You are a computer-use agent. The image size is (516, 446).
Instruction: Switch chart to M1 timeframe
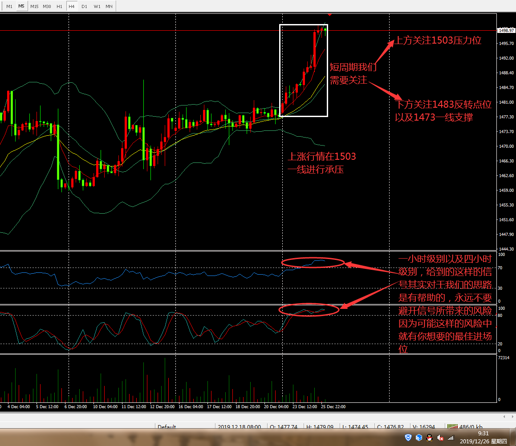[x=9, y=6]
